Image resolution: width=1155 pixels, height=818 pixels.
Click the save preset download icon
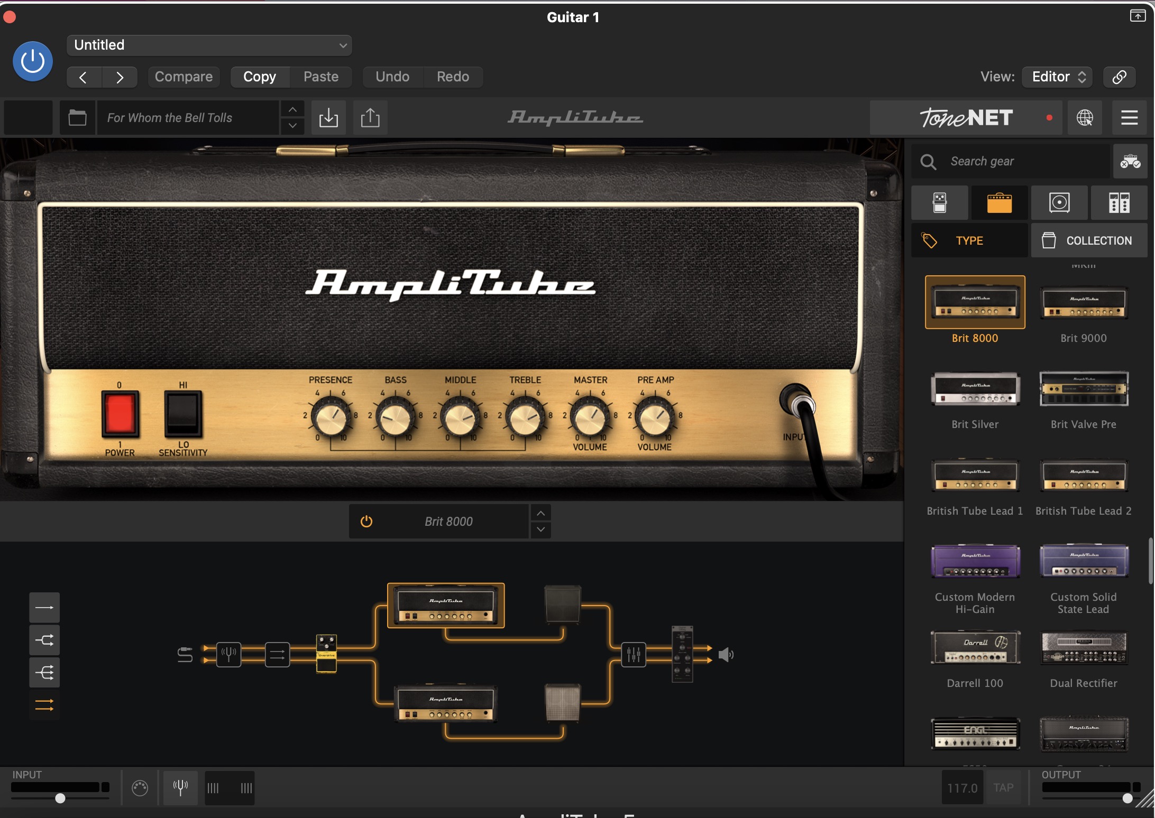click(x=328, y=117)
